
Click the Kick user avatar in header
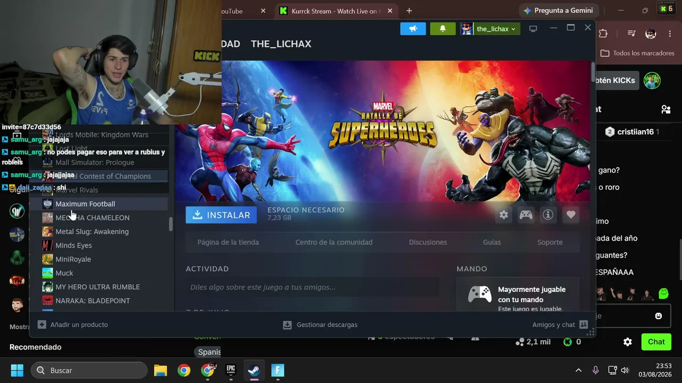[652, 81]
